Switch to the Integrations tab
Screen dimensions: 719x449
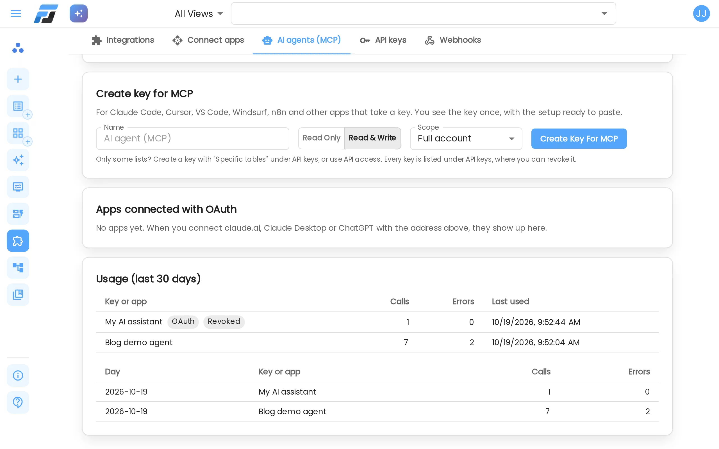tap(123, 40)
